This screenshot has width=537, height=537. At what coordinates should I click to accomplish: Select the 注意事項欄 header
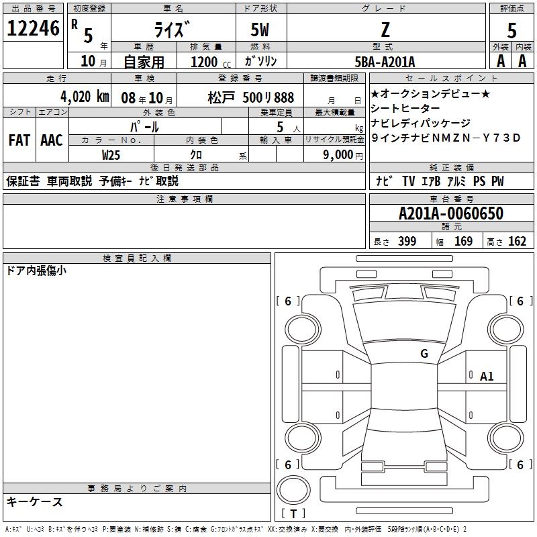pyautogui.click(x=184, y=199)
